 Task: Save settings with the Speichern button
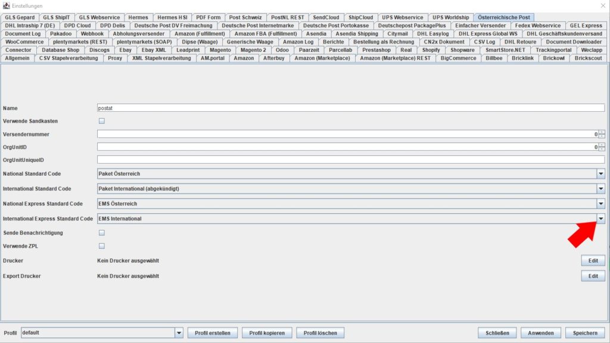pyautogui.click(x=585, y=333)
